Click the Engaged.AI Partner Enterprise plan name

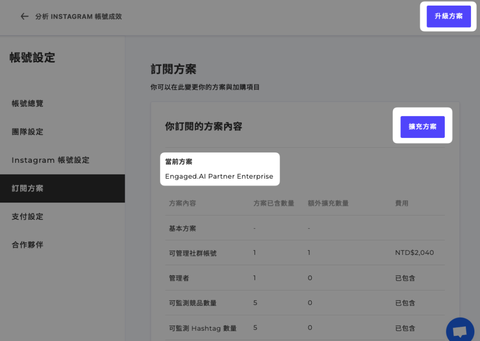219,176
